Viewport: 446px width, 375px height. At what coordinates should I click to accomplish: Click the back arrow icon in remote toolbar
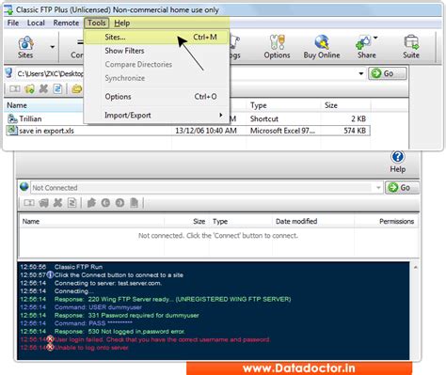pos(105,203)
